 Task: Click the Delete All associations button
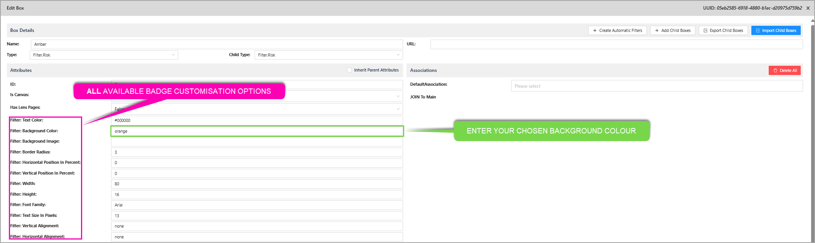785,70
